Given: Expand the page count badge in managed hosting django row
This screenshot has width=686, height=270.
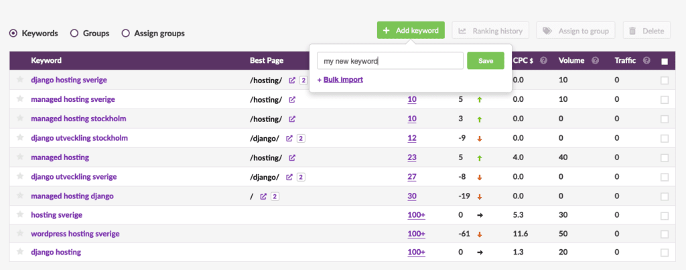Looking at the screenshot, I should point(275,196).
